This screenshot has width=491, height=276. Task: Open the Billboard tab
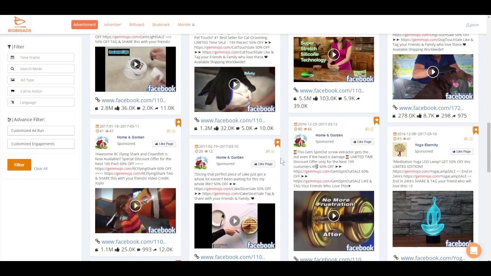(137, 25)
